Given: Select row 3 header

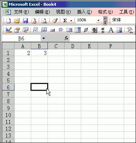Looking at the screenshot, I should pyautogui.click(x=8, y=67).
